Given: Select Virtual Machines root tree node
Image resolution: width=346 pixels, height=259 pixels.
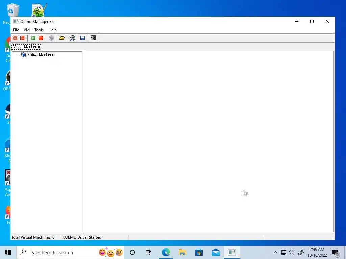Looking at the screenshot, I should point(41,55).
